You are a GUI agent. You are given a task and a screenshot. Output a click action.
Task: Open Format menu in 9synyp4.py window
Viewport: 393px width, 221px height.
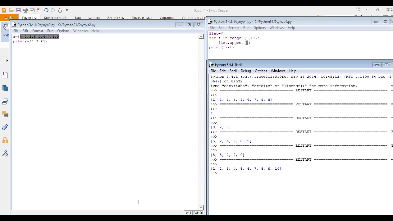coord(234,28)
